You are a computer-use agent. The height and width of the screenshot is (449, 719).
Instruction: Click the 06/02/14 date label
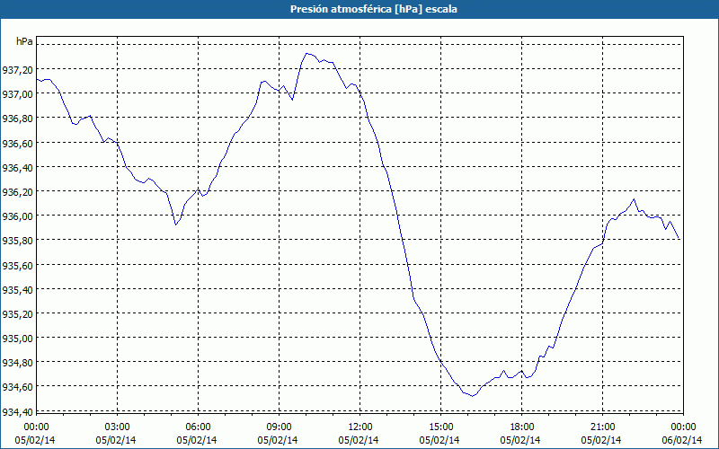[682, 440]
